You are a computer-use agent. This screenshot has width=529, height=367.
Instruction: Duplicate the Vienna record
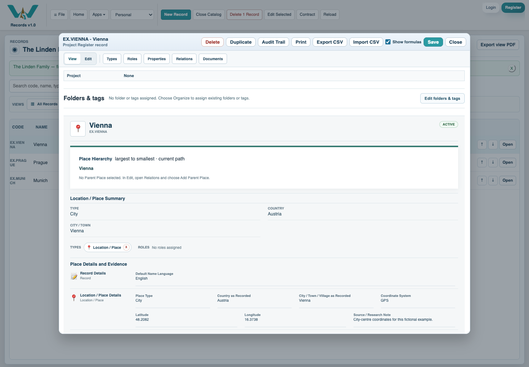click(x=241, y=42)
